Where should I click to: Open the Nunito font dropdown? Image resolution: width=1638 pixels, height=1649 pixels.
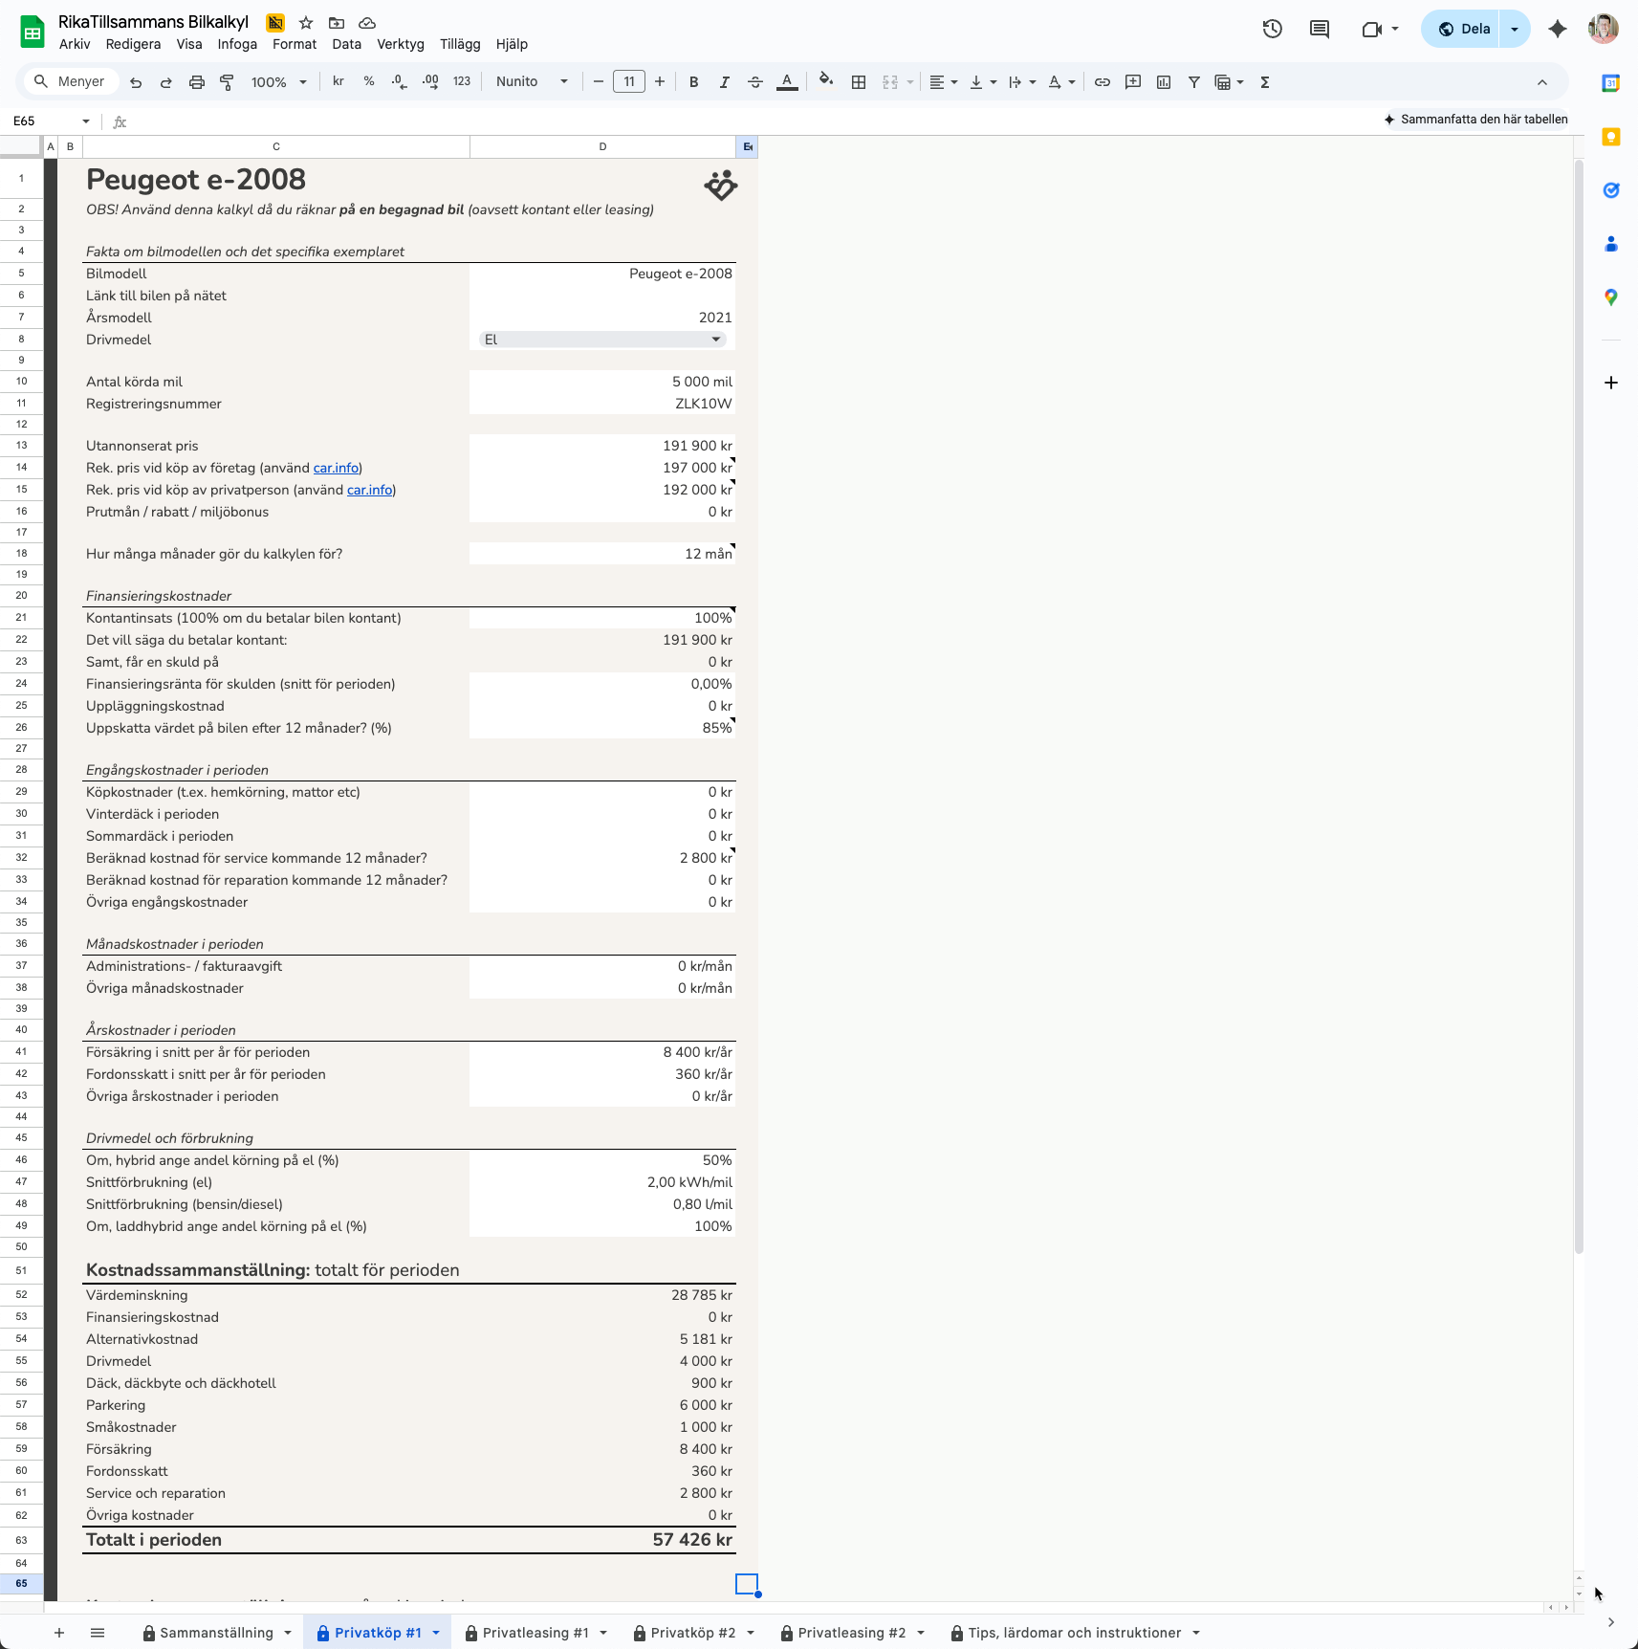coord(532,82)
